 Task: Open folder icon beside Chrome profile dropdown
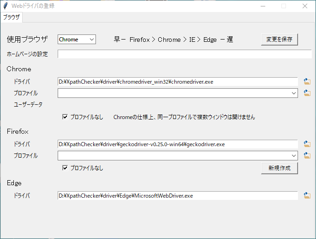(x=307, y=93)
